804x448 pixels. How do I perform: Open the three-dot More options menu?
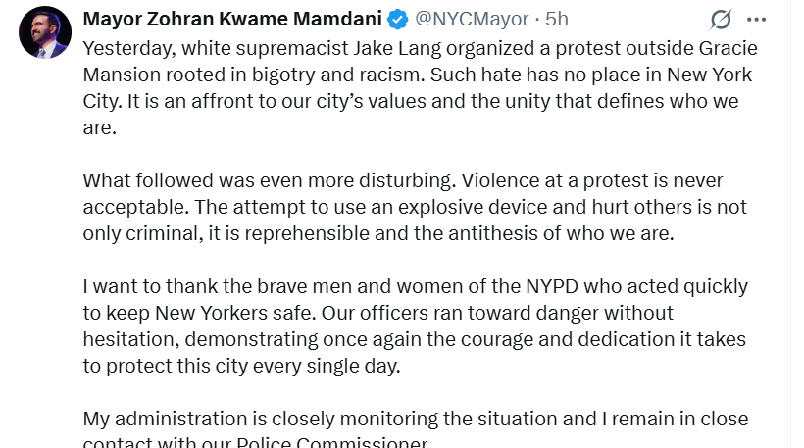coord(756,20)
